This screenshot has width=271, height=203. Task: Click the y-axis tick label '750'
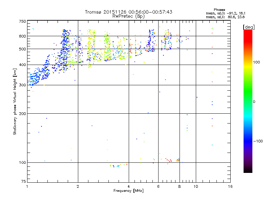click(22, 21)
